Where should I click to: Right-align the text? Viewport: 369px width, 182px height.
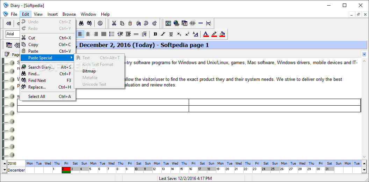point(96,34)
